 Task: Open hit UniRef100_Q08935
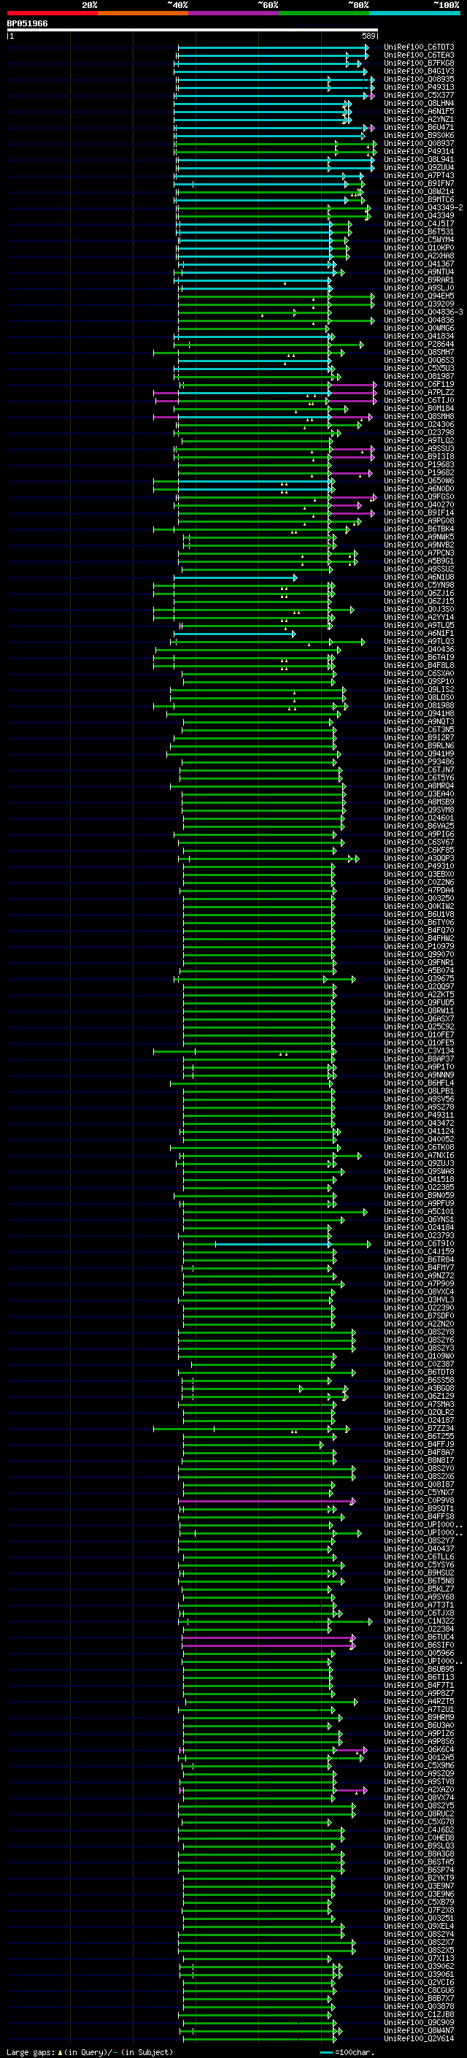tap(419, 79)
